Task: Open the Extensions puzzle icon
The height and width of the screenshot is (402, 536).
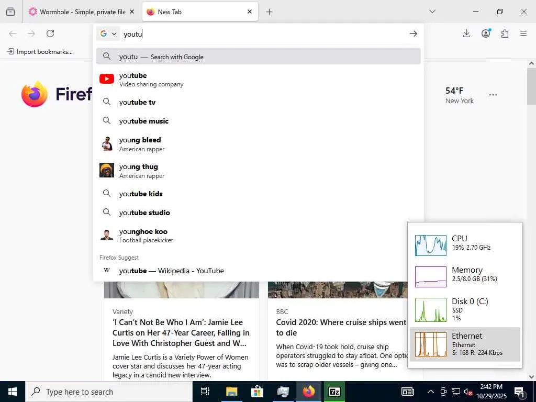Action: [505, 33]
